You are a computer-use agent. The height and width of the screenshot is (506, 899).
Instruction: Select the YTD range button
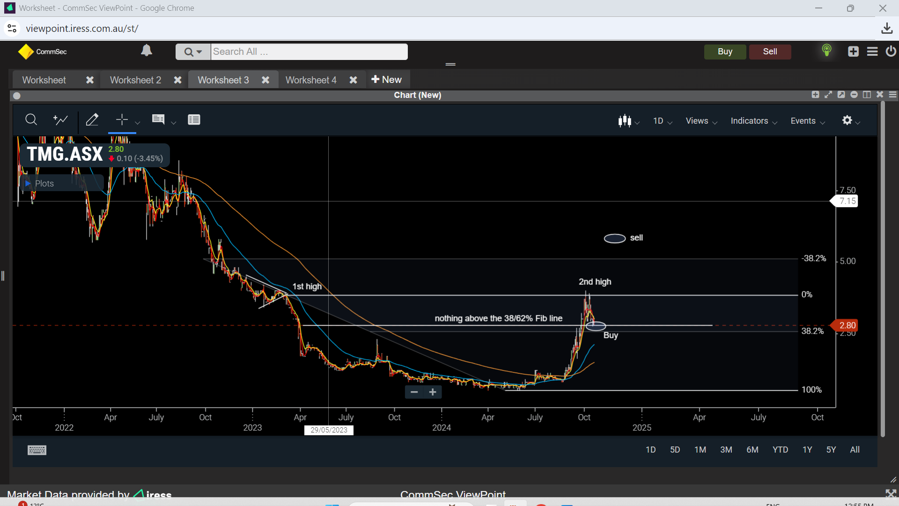[780, 450]
